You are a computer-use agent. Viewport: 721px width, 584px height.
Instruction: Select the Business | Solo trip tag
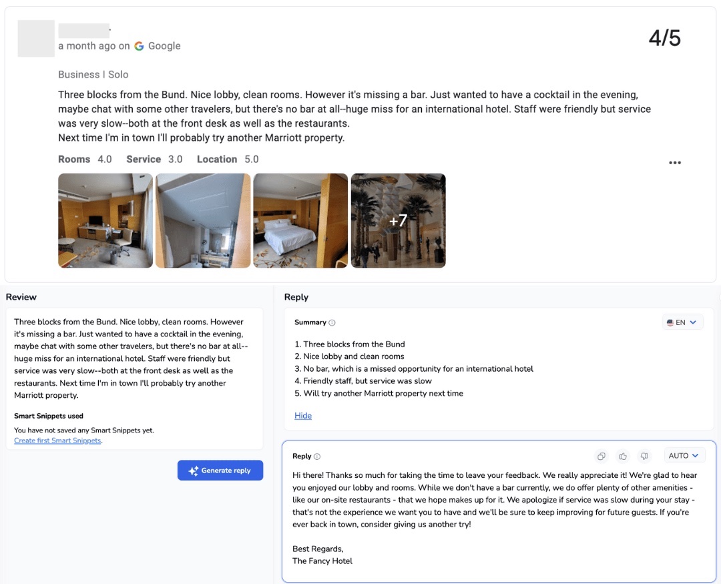93,74
